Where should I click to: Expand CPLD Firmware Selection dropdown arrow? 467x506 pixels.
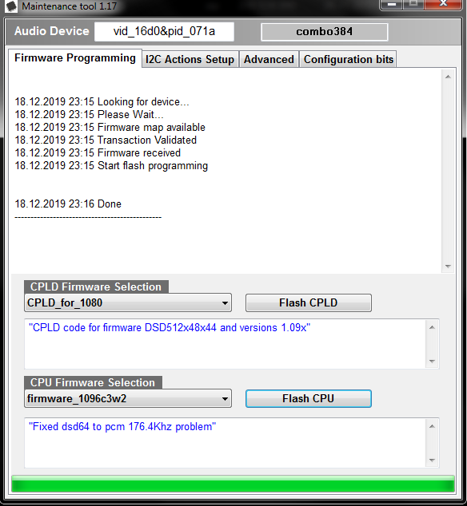pyautogui.click(x=225, y=303)
